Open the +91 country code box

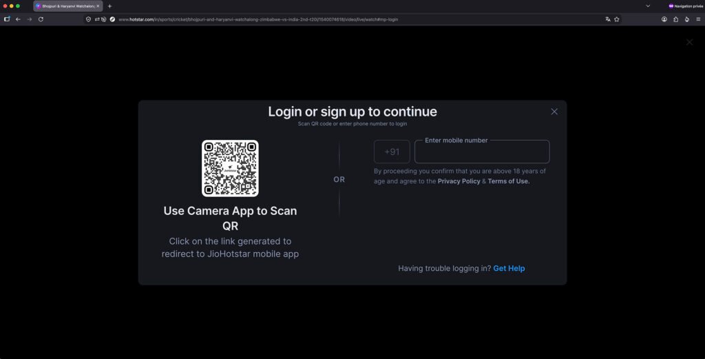[x=392, y=152]
